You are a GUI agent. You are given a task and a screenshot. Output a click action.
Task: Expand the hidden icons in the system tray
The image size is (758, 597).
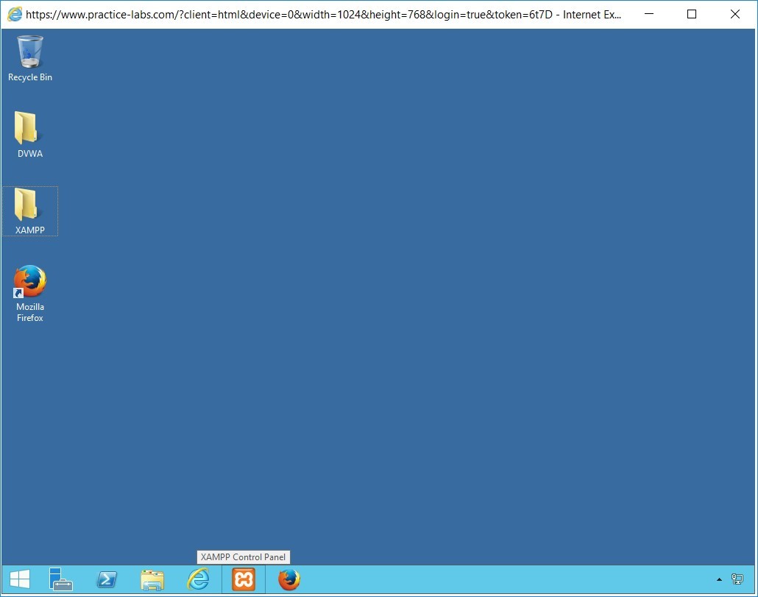click(x=719, y=579)
